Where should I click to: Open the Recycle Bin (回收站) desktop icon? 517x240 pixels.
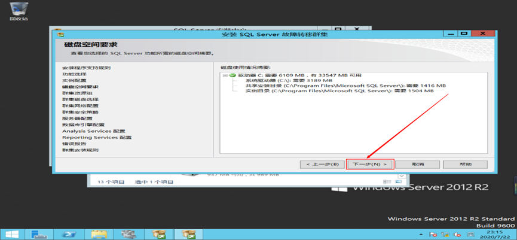point(19,11)
